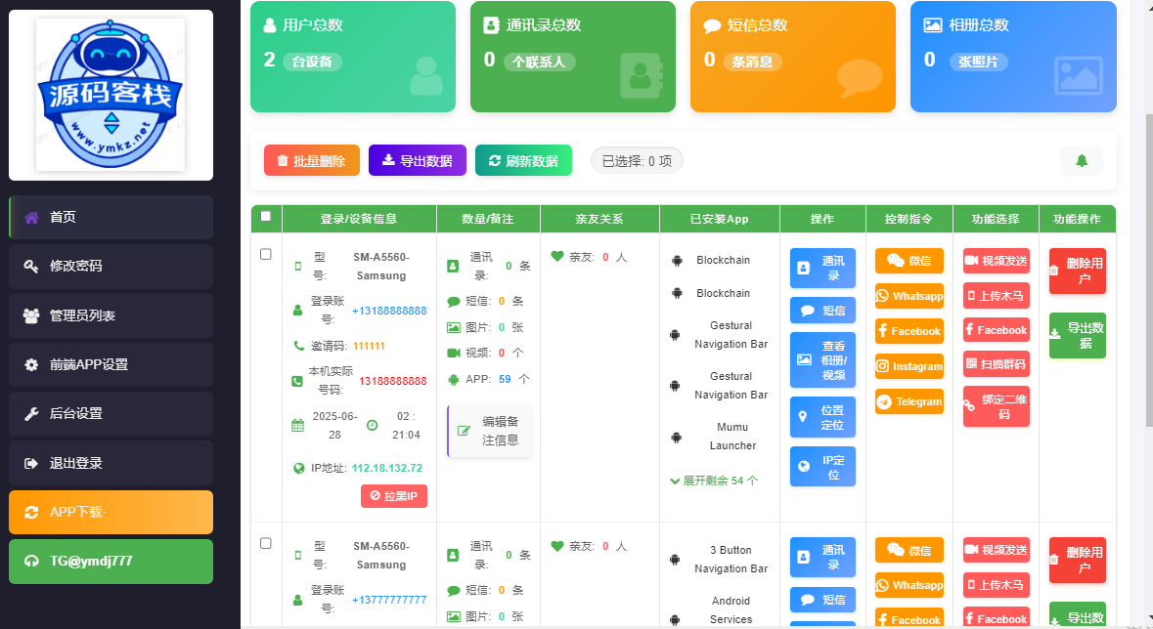Click the red number 13188888888
1153x629 pixels.
coord(393,381)
